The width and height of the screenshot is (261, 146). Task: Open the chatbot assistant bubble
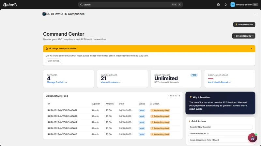pyautogui.click(x=252, y=138)
